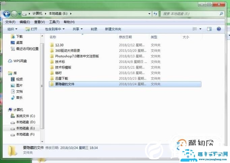The width and height of the screenshot is (230, 163).
Task: Click the magnifier search icon
Action: coord(221,14)
